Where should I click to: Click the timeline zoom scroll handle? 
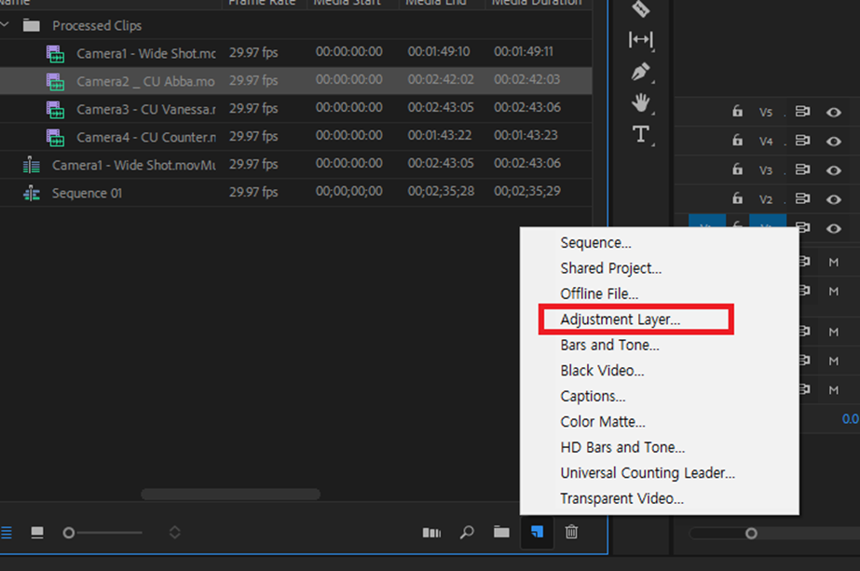(x=751, y=533)
